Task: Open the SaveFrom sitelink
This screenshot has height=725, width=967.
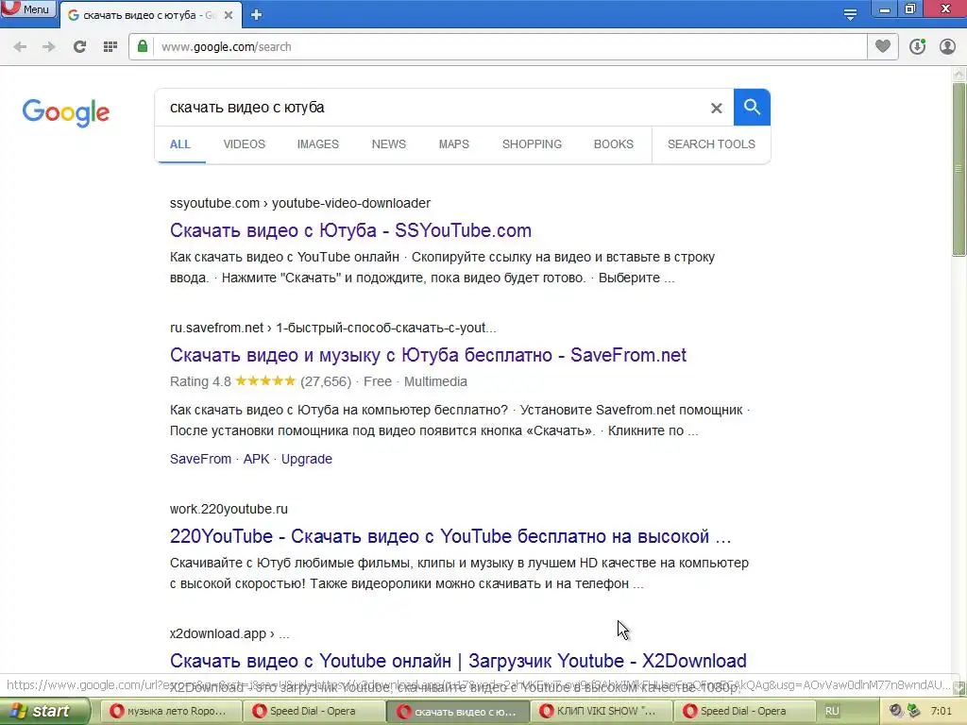Action: pyautogui.click(x=200, y=459)
